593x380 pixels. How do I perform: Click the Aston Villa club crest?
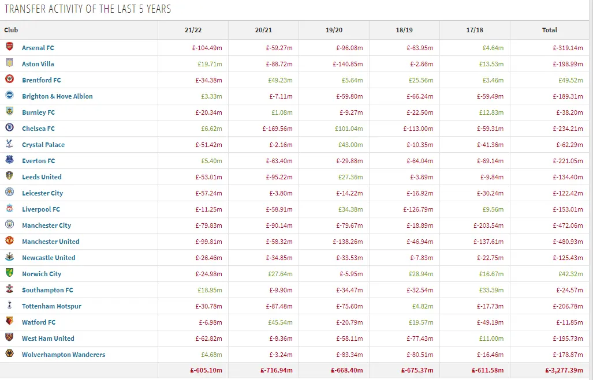pos(9,63)
